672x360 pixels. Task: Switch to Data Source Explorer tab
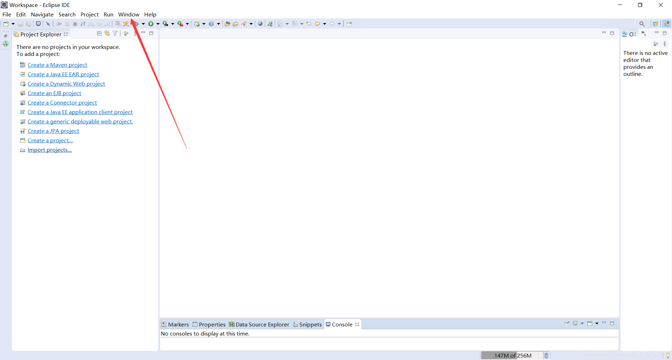click(259, 324)
